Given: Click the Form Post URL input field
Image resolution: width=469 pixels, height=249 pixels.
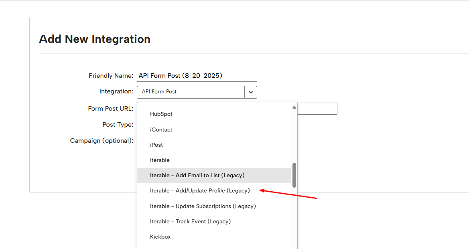Looking at the screenshot, I should point(317,109).
